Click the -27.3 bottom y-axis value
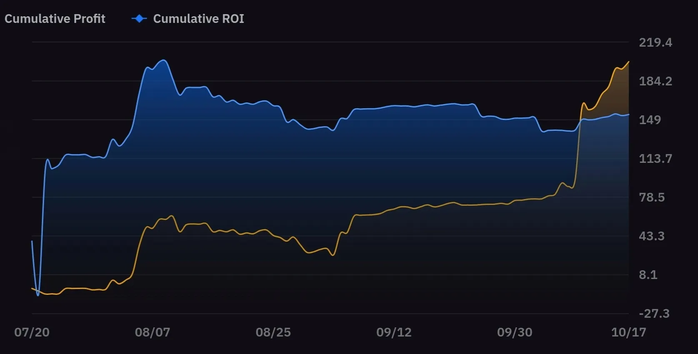Screen dimensions: 698x354 point(654,314)
